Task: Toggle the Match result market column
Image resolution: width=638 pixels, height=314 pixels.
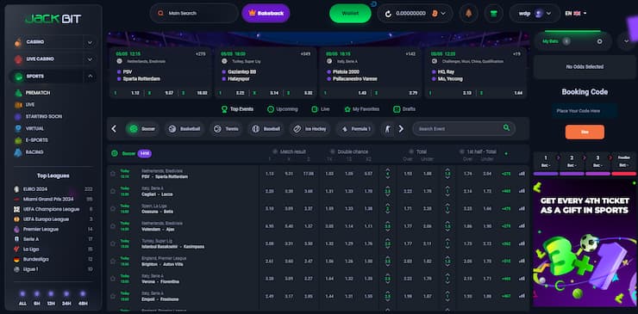Action: pyautogui.click(x=290, y=151)
